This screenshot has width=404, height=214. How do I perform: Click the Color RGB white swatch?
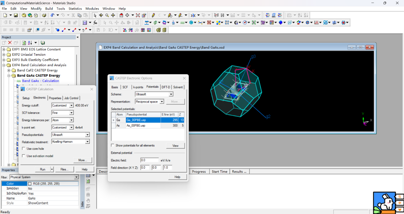pyautogui.click(x=30, y=184)
